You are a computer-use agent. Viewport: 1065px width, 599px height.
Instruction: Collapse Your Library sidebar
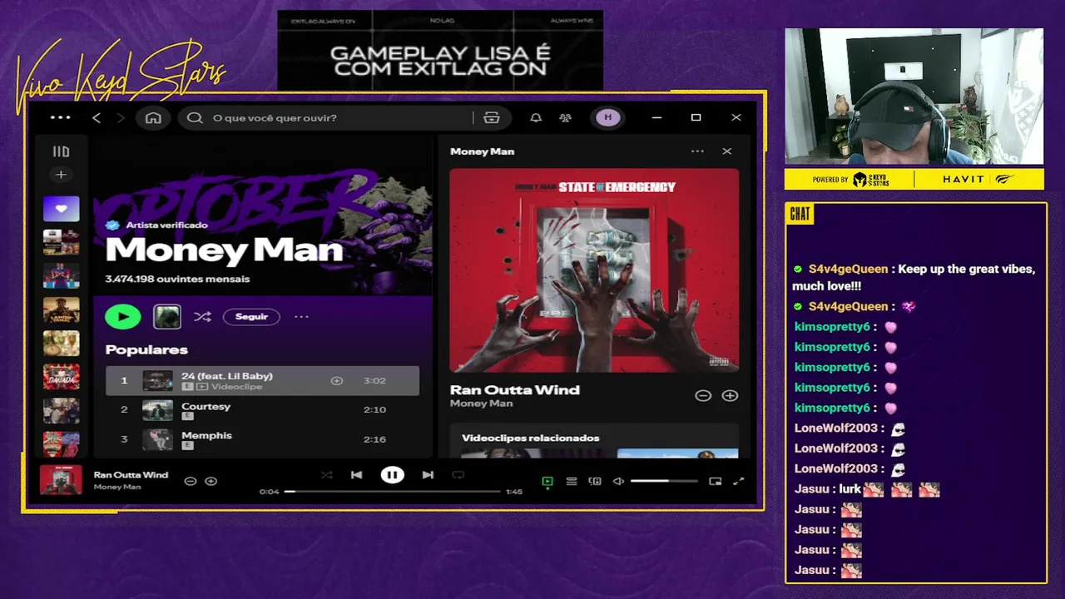coord(61,151)
